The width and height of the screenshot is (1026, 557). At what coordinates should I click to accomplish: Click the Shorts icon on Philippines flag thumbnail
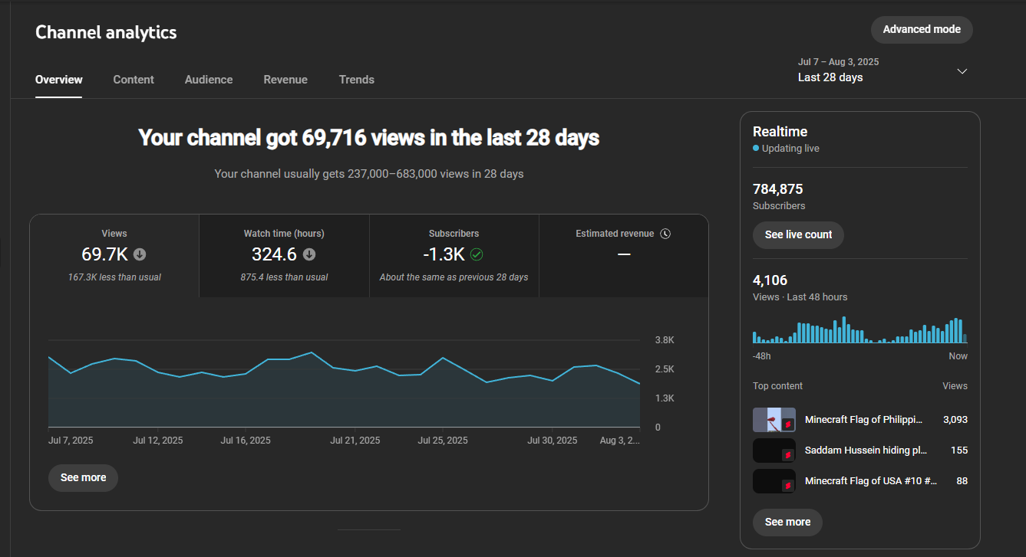pos(787,424)
